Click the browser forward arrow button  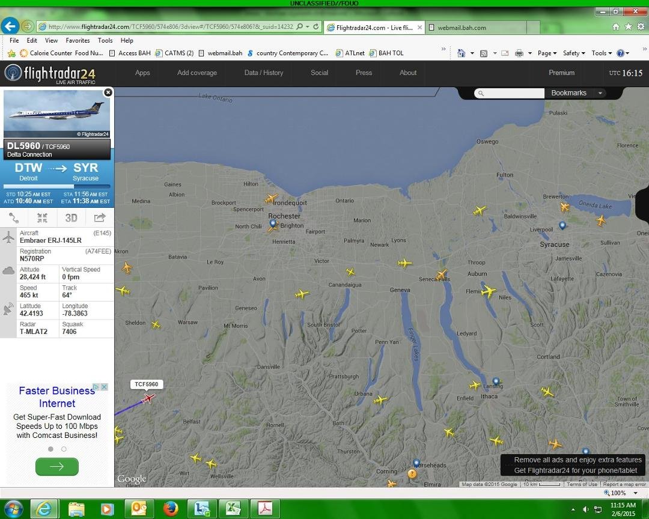click(x=27, y=26)
